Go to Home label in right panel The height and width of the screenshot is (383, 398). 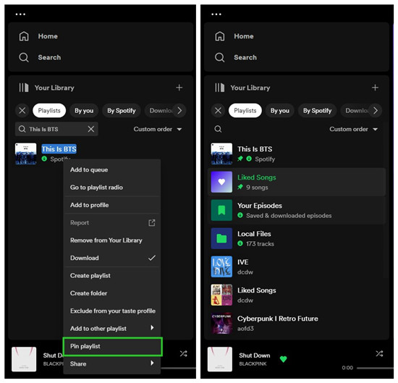coord(244,36)
